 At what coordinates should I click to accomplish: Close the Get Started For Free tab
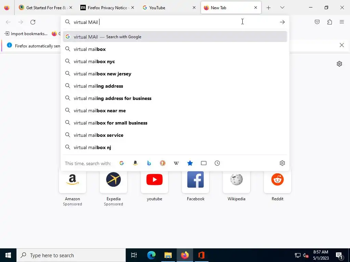coord(71,8)
